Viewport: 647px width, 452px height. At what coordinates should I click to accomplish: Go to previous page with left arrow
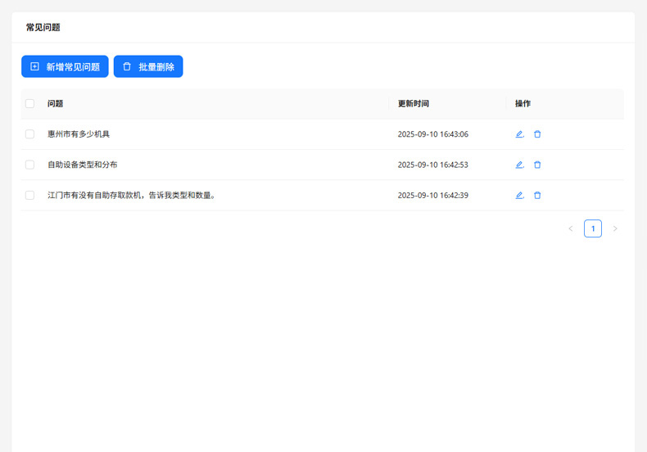click(571, 228)
